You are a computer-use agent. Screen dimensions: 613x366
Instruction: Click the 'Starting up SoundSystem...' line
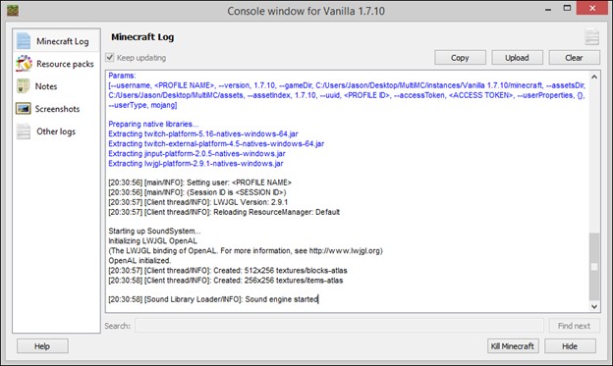(154, 231)
